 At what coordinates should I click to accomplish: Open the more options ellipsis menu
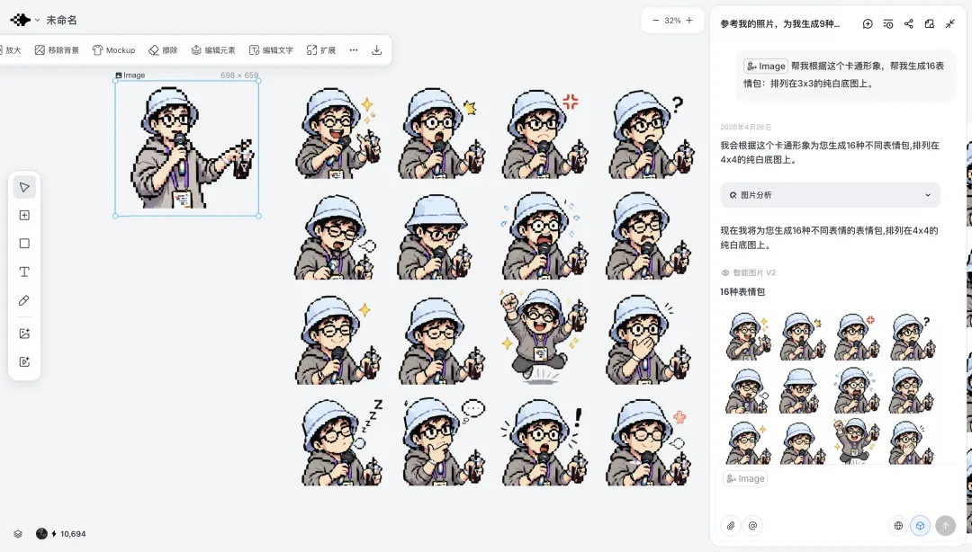point(353,50)
